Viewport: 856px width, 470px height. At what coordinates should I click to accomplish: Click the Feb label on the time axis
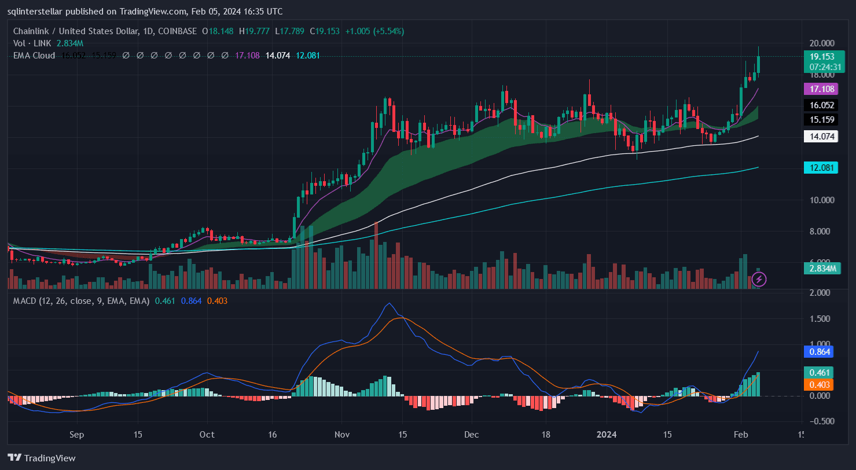tap(740, 435)
